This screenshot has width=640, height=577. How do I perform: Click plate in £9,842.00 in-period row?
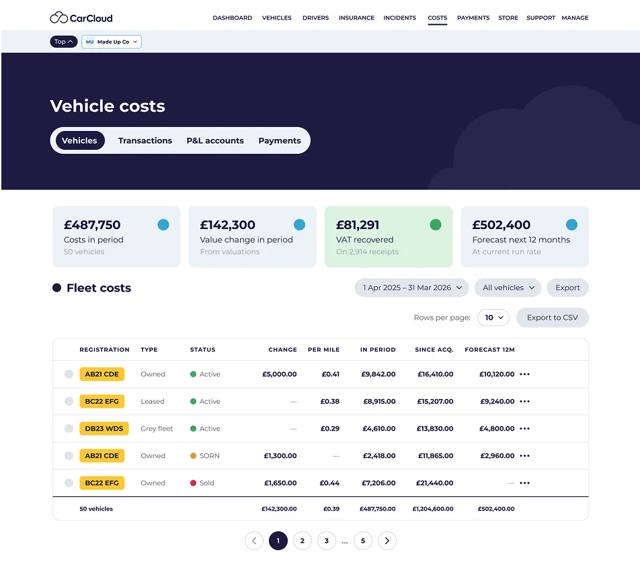tap(102, 374)
